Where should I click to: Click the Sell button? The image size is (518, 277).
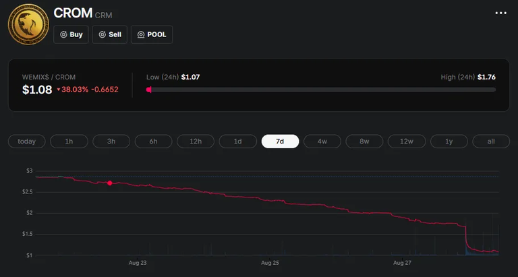(110, 34)
